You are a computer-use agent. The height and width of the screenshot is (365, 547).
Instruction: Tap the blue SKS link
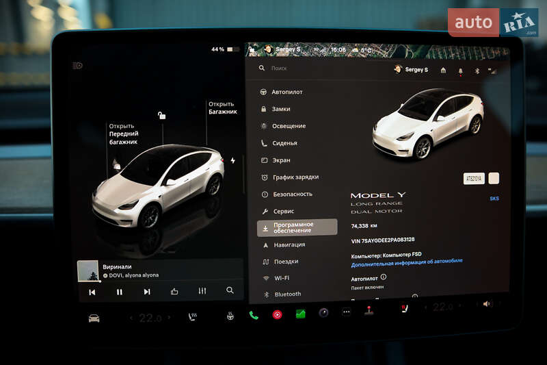tap(494, 199)
